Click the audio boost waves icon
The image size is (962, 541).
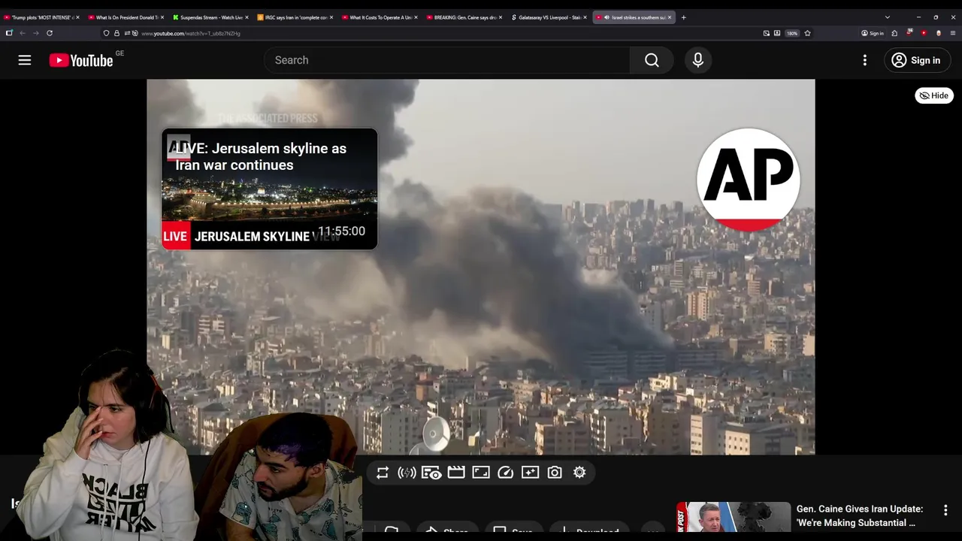(x=407, y=473)
